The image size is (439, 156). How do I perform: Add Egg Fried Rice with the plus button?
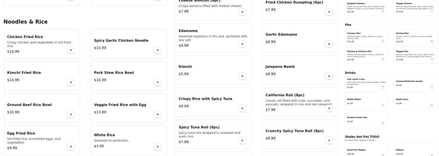coord(71,146)
